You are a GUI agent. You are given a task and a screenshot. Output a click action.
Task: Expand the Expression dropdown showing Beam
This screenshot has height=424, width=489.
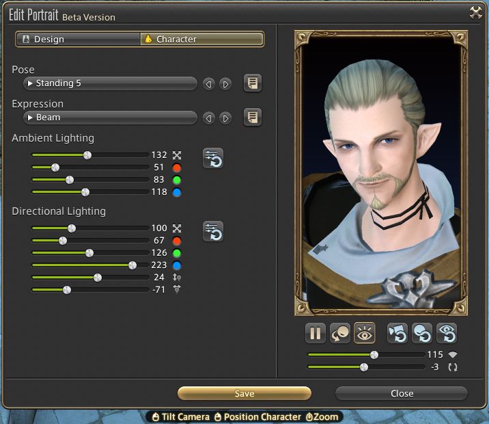[x=111, y=118]
